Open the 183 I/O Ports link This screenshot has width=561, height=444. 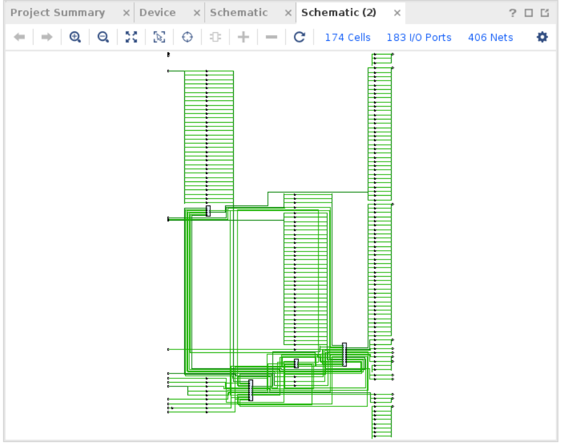coord(419,37)
